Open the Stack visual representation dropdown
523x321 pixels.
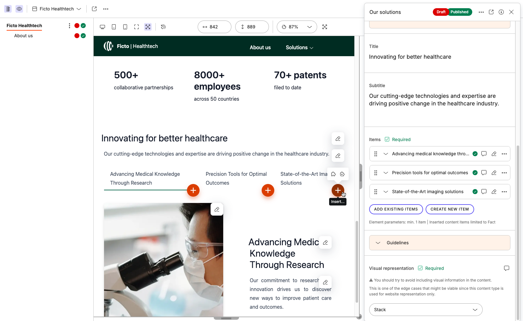pyautogui.click(x=425, y=310)
